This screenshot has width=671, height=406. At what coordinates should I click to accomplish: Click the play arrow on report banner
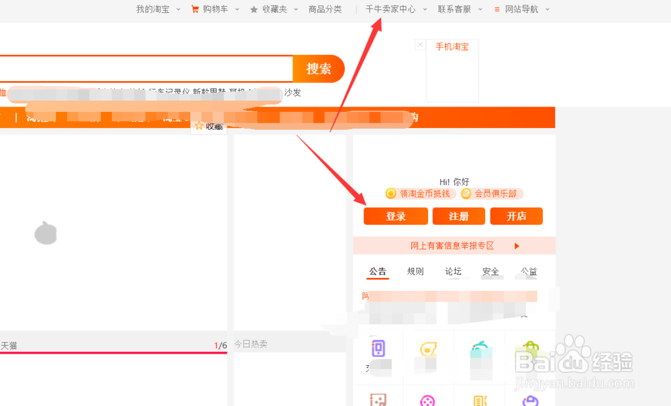tap(517, 246)
